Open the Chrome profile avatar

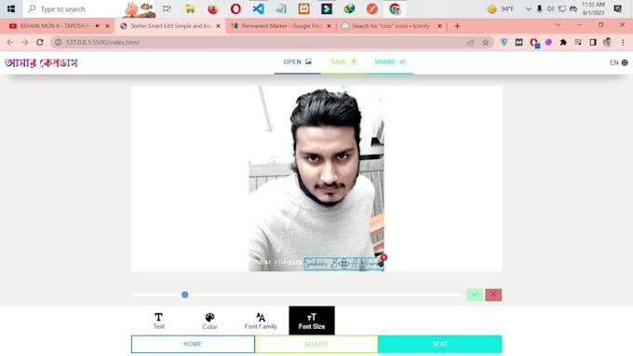pos(608,42)
